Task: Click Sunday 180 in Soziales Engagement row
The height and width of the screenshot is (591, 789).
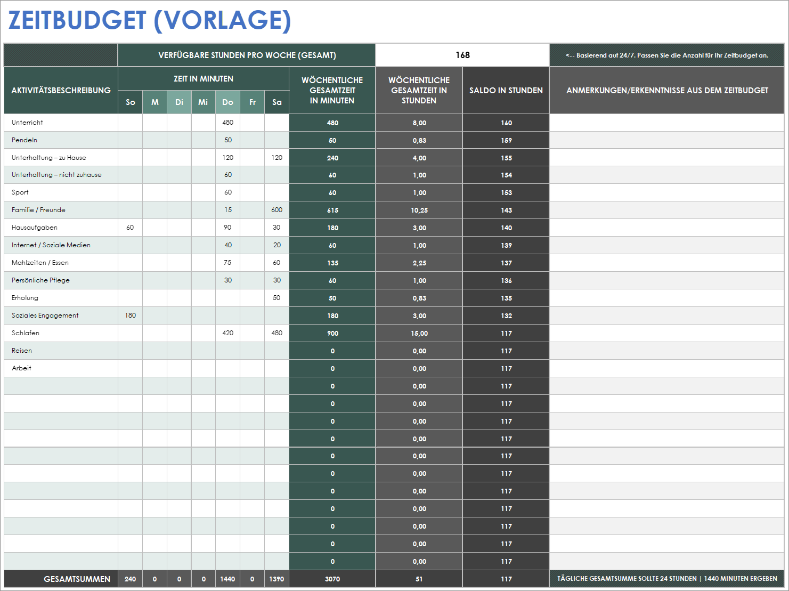Action: 131,315
